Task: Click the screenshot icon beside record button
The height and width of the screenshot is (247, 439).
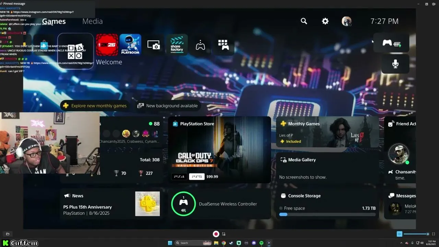Action: 224,234
